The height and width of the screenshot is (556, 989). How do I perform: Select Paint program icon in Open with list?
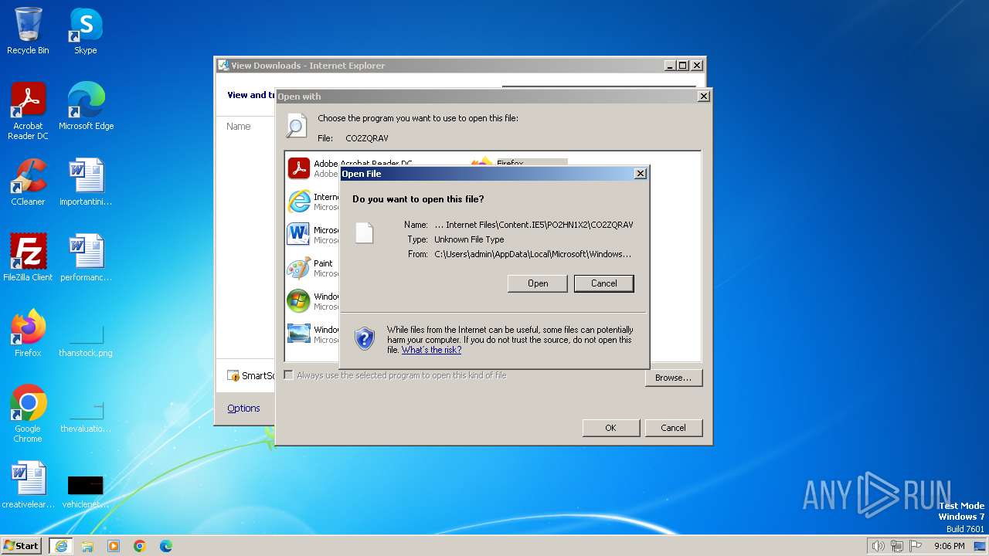pyautogui.click(x=299, y=268)
